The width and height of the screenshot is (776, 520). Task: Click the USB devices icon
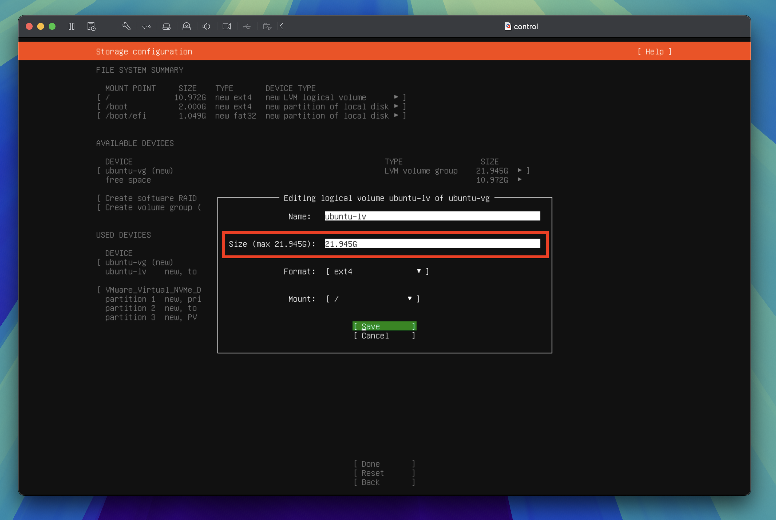click(x=247, y=26)
